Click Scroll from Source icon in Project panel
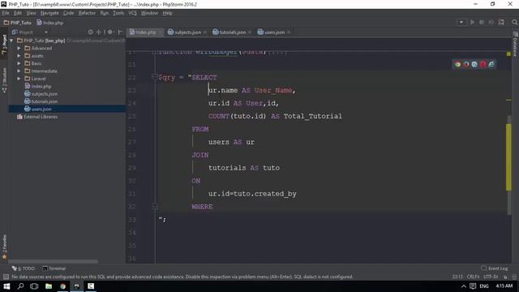This screenshot has width=519, height=292. coord(90,32)
